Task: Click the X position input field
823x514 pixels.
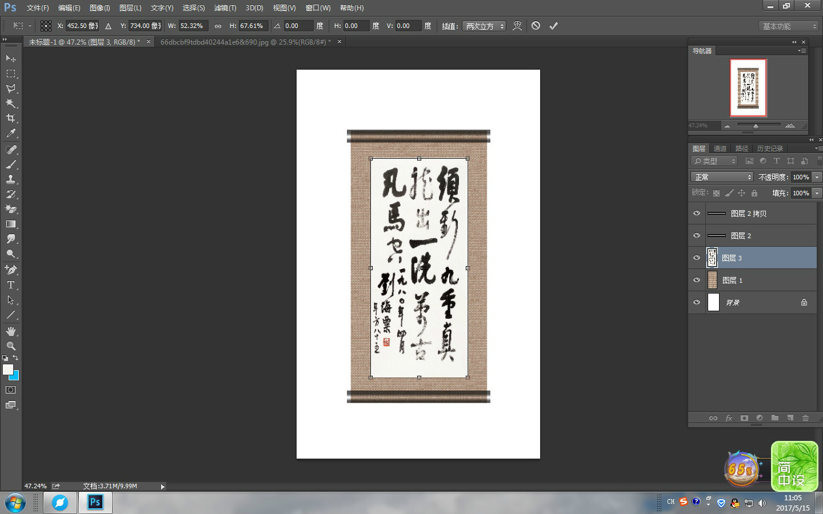Action: click(x=82, y=26)
